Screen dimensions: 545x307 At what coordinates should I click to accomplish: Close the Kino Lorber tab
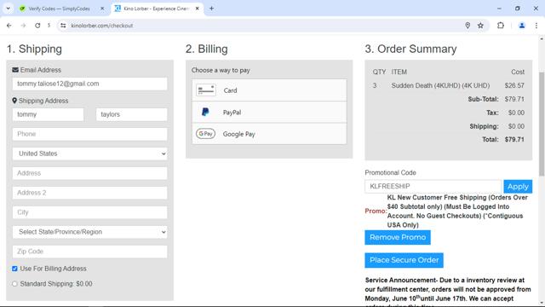click(197, 9)
